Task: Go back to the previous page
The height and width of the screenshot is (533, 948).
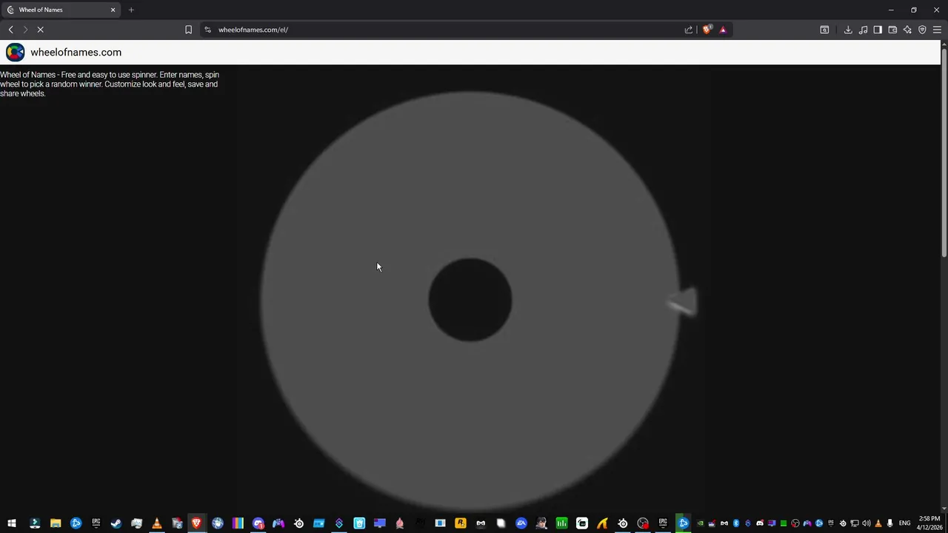Action: pyautogui.click(x=10, y=30)
